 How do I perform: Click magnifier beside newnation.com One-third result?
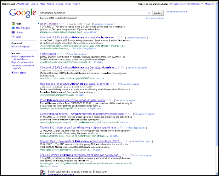click(122, 67)
